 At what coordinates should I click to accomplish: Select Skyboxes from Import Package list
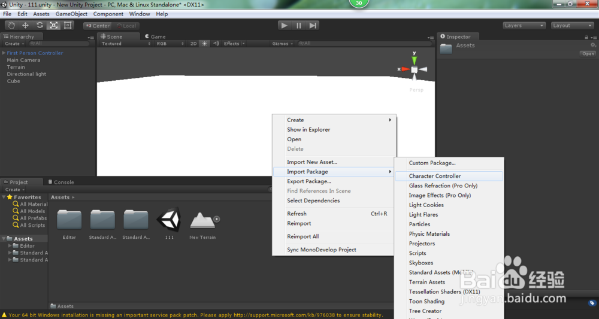click(449, 263)
